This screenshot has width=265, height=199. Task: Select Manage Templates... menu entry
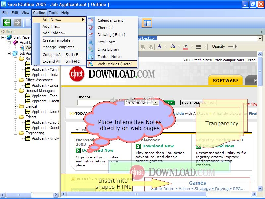[59, 47]
